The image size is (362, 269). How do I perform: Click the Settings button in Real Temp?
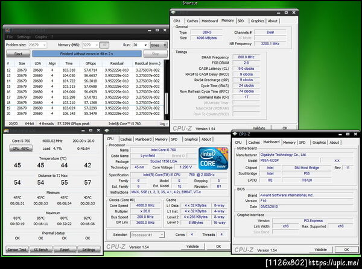pyautogui.click(x=89, y=249)
